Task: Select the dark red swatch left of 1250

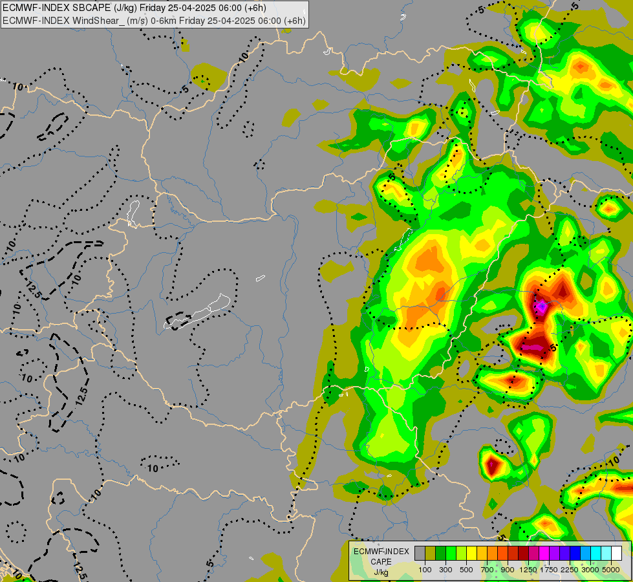Action: (x=524, y=553)
